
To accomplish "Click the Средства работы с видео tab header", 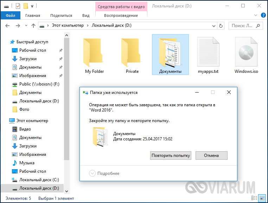I will [121, 7].
